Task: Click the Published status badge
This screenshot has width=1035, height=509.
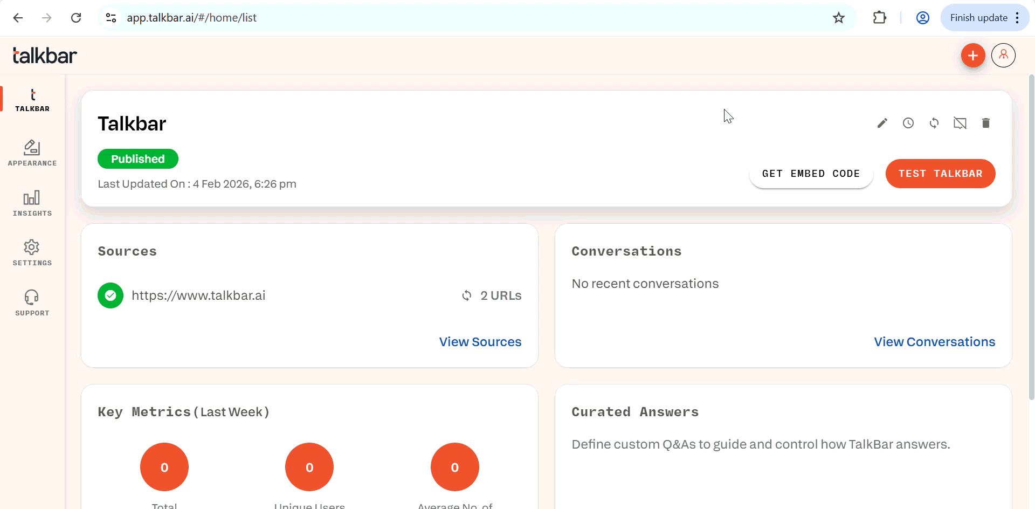Action: (x=137, y=159)
